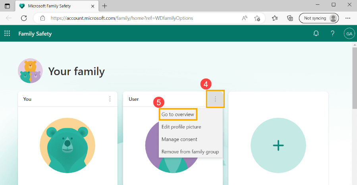View site information lock icon
The height and width of the screenshot is (185, 357).
42,18
